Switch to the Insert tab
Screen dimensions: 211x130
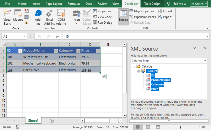36,4
